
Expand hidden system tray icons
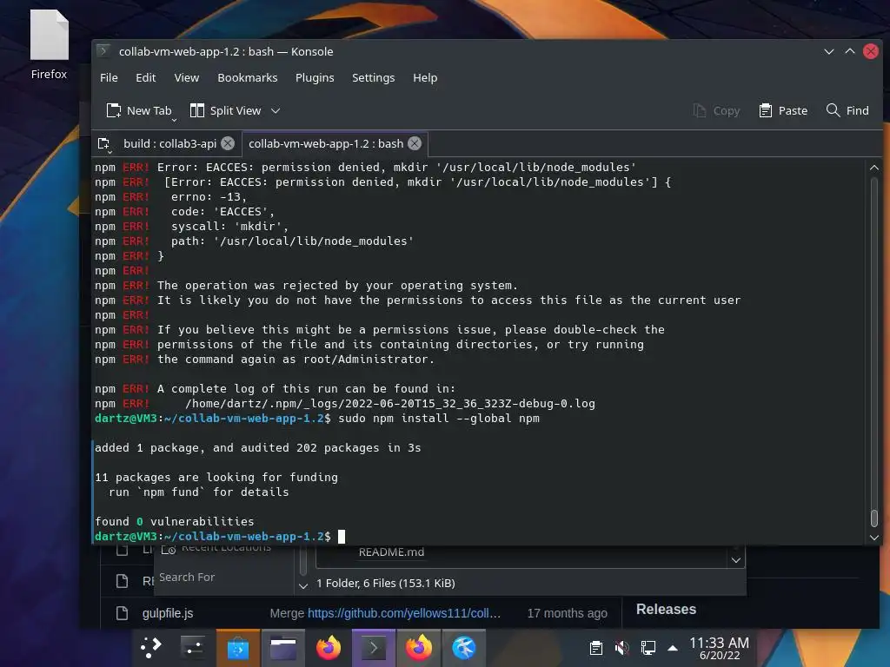(x=673, y=648)
